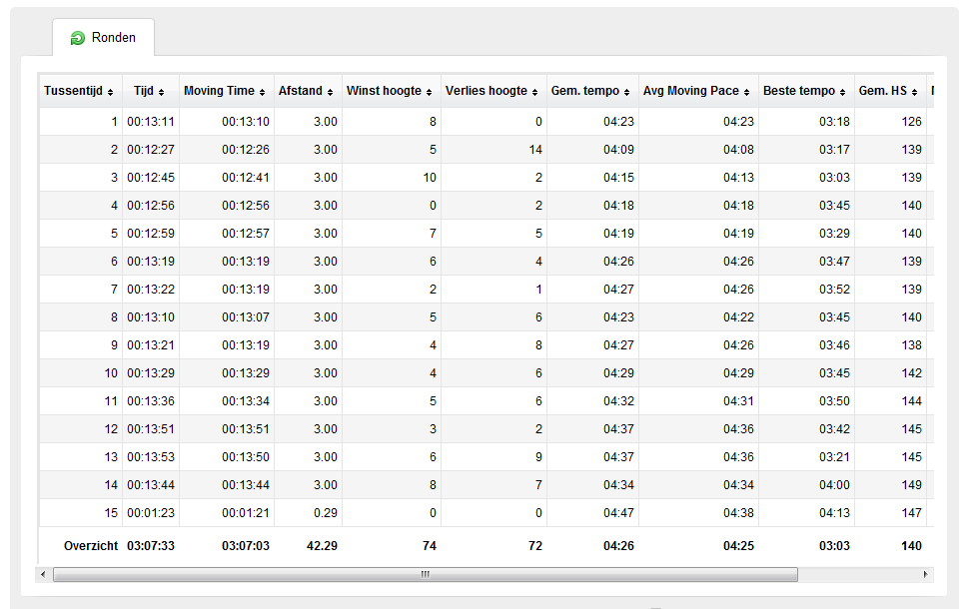Click lap 6 Beste tempo 03:47
967x609 pixels.
click(x=834, y=262)
